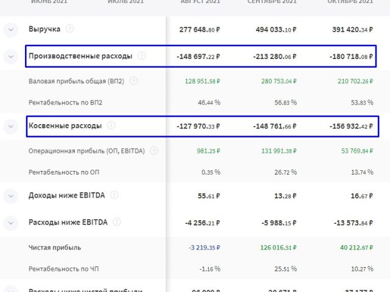Select the Рентабельность по ОП label
Image resolution: width=390 pixels, height=292 pixels.
64,172
